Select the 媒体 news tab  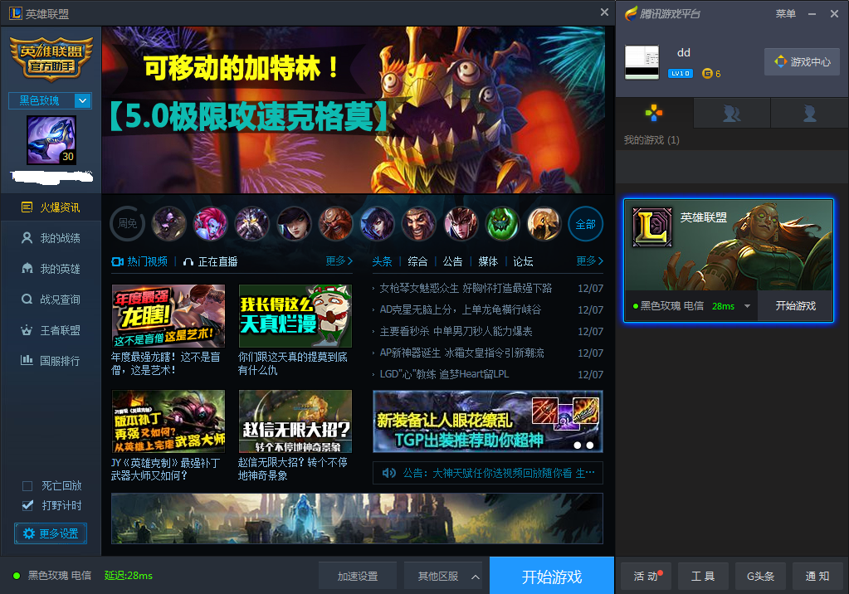point(488,261)
